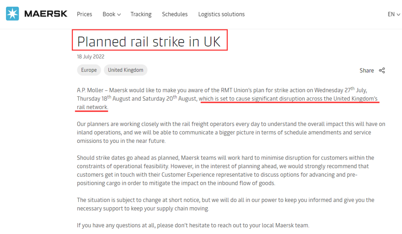The image size is (402, 234).
Task: Click the share network icon
Action: [x=382, y=70]
